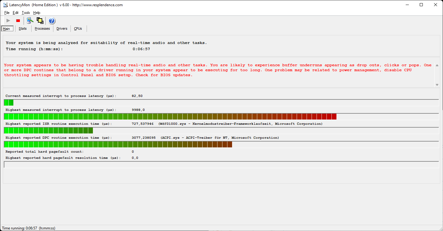443x231 pixels.
Task: Minimize the LatencyMon window
Action: click(407, 5)
